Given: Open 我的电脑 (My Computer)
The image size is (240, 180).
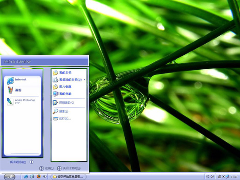Looking at the screenshot, I should click(x=69, y=93).
